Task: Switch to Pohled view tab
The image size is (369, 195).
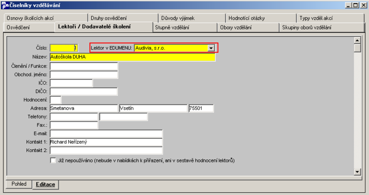Action: coord(19,184)
